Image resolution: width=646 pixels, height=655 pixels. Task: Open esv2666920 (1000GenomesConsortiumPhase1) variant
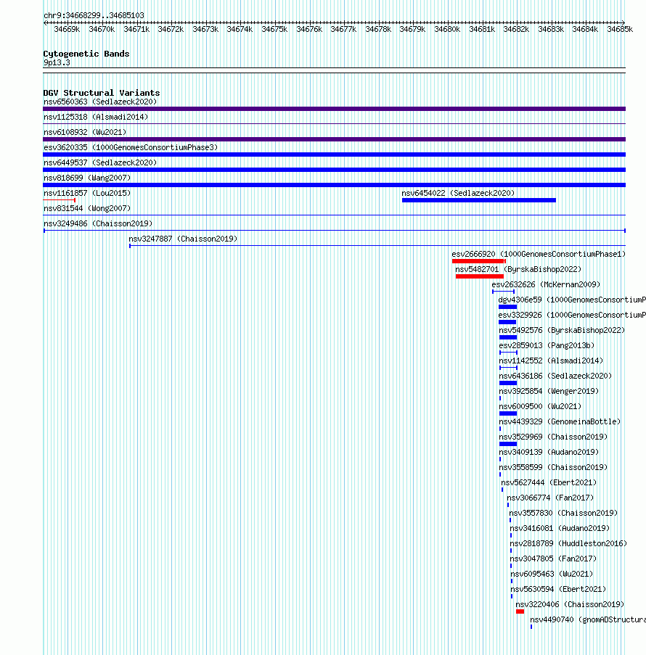pos(539,254)
